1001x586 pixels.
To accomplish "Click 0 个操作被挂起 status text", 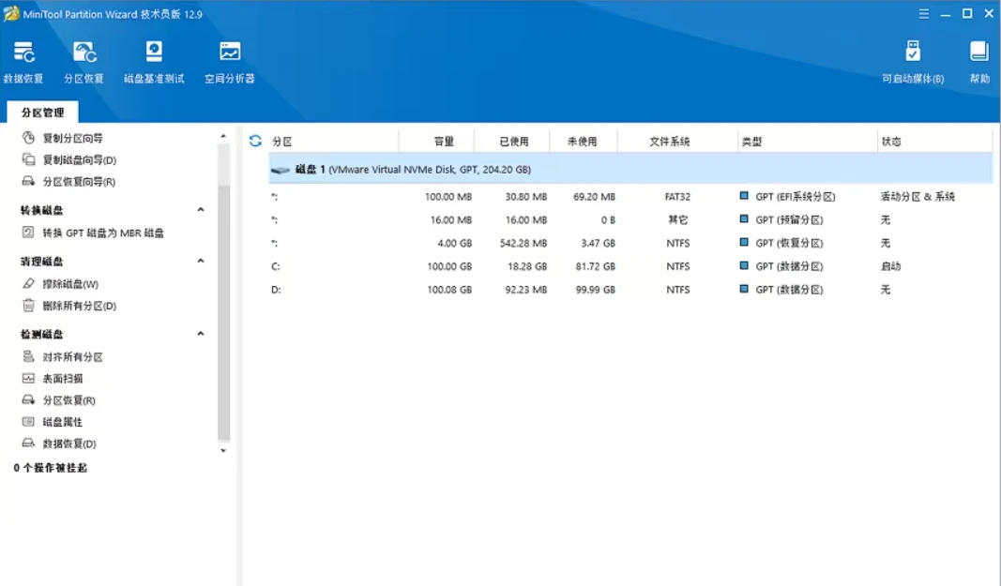I will (x=51, y=468).
